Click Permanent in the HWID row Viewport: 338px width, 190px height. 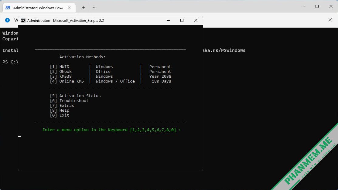point(160,66)
